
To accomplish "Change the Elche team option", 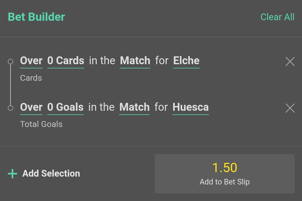I will pos(186,61).
